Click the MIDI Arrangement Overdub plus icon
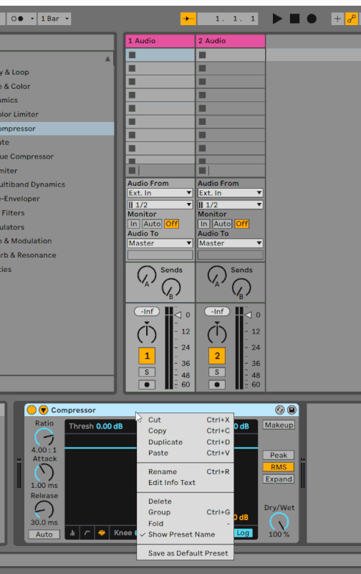Viewport: 361px width, 574px height. [337, 19]
